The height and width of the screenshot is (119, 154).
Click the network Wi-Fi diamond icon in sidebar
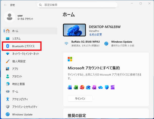[7, 54]
